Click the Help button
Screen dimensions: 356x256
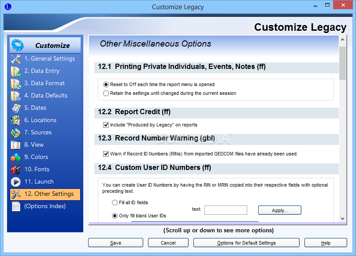point(326,243)
